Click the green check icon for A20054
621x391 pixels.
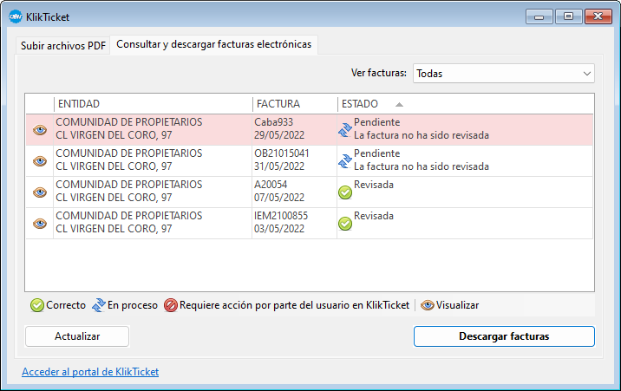344,192
